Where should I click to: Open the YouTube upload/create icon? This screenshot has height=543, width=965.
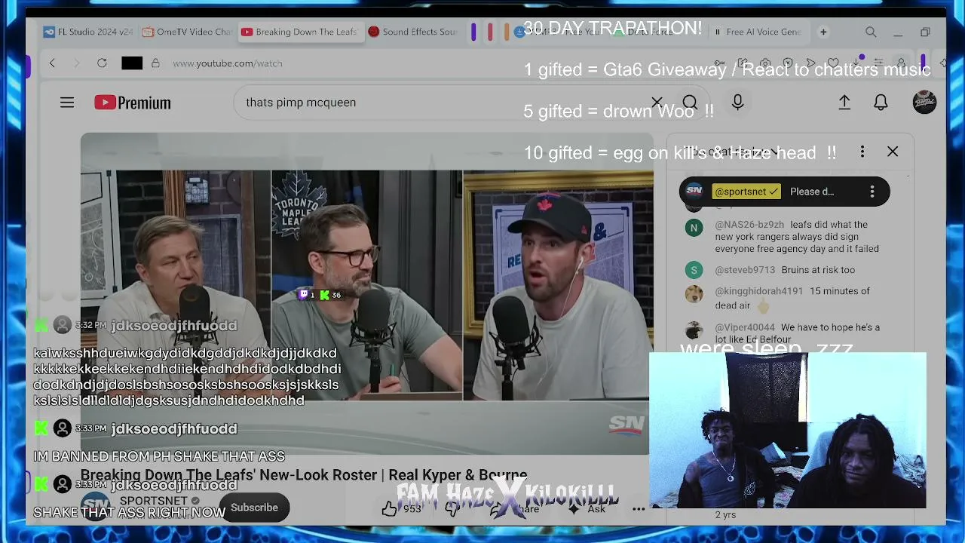pos(844,103)
